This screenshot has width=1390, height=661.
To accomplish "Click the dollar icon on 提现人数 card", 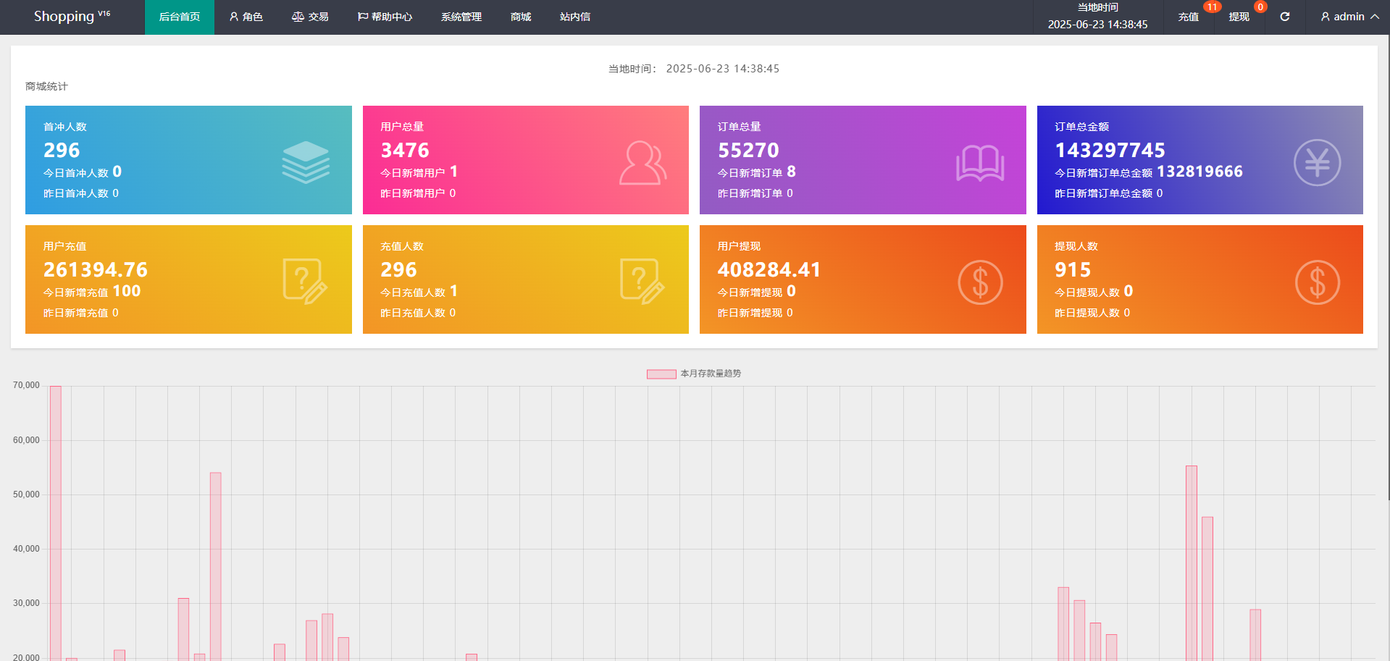I will coord(1316,282).
